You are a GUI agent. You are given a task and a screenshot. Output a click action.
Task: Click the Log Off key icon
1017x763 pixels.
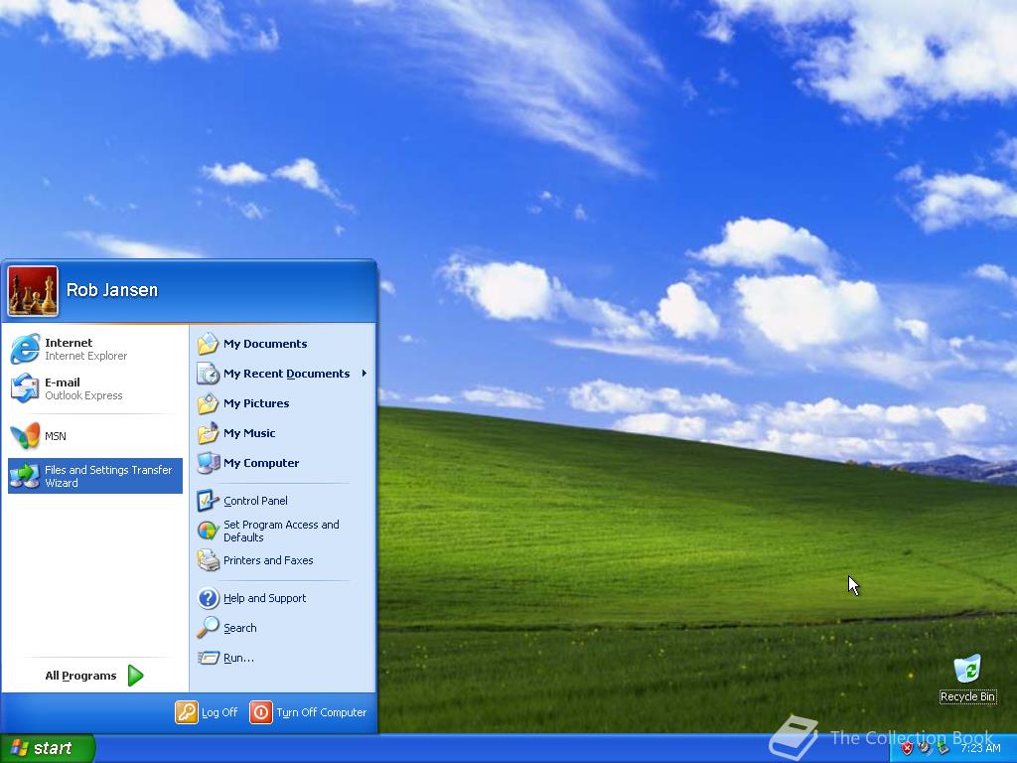pos(186,712)
